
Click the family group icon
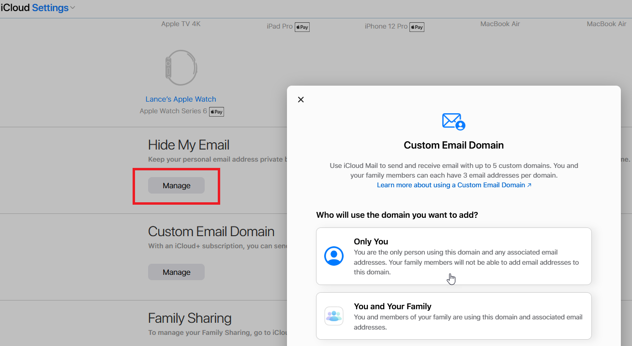(x=334, y=316)
